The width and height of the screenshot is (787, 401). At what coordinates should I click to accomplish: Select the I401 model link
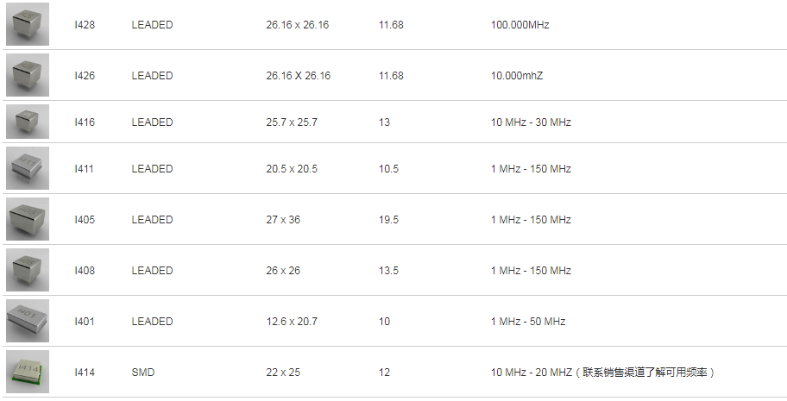pyautogui.click(x=84, y=322)
